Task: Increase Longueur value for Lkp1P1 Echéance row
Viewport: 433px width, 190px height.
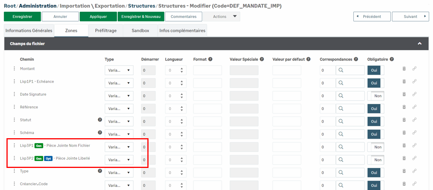Action: (x=182, y=81)
